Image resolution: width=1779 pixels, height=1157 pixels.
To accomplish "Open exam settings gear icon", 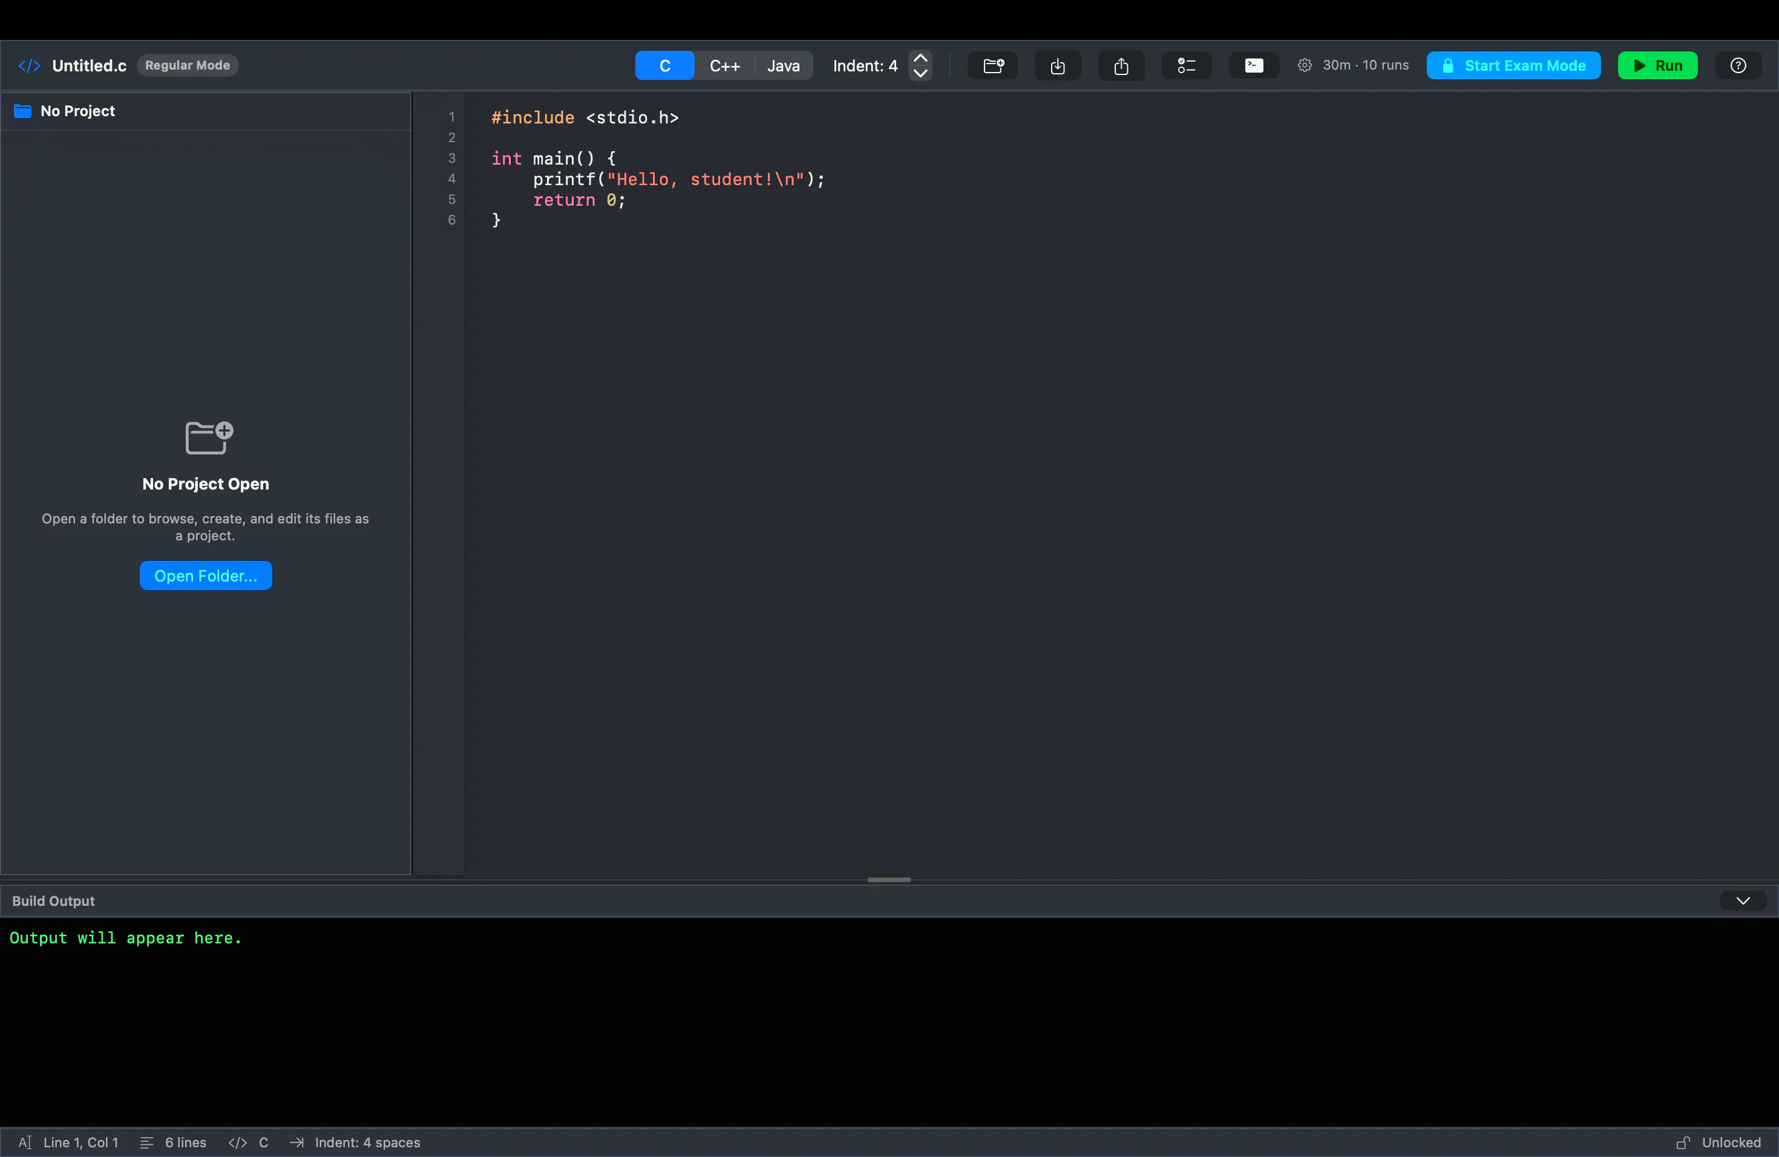I will pyautogui.click(x=1305, y=66).
